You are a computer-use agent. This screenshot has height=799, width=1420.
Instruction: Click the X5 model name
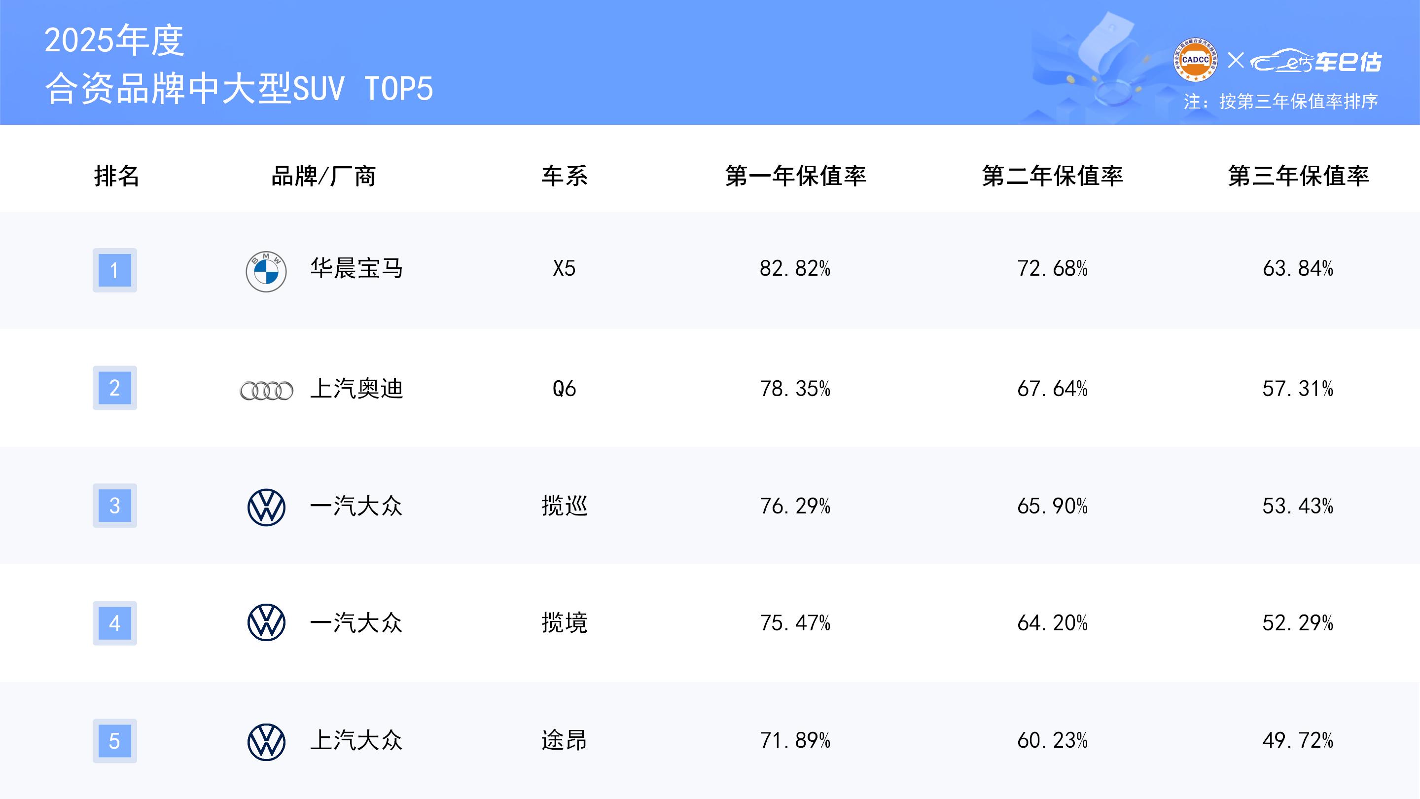[x=564, y=268]
